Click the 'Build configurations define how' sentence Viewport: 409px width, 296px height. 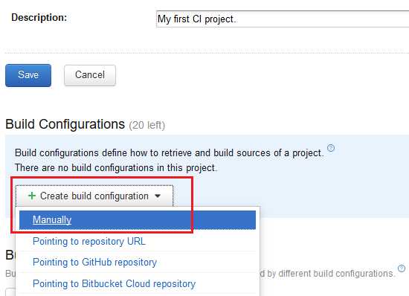click(170, 153)
